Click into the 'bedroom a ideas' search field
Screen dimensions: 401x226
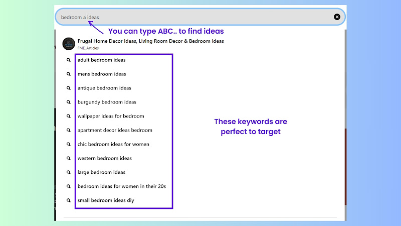[200, 17]
